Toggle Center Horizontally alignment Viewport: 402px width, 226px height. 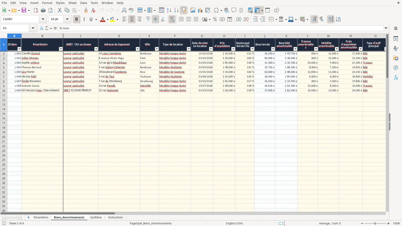(132, 19)
